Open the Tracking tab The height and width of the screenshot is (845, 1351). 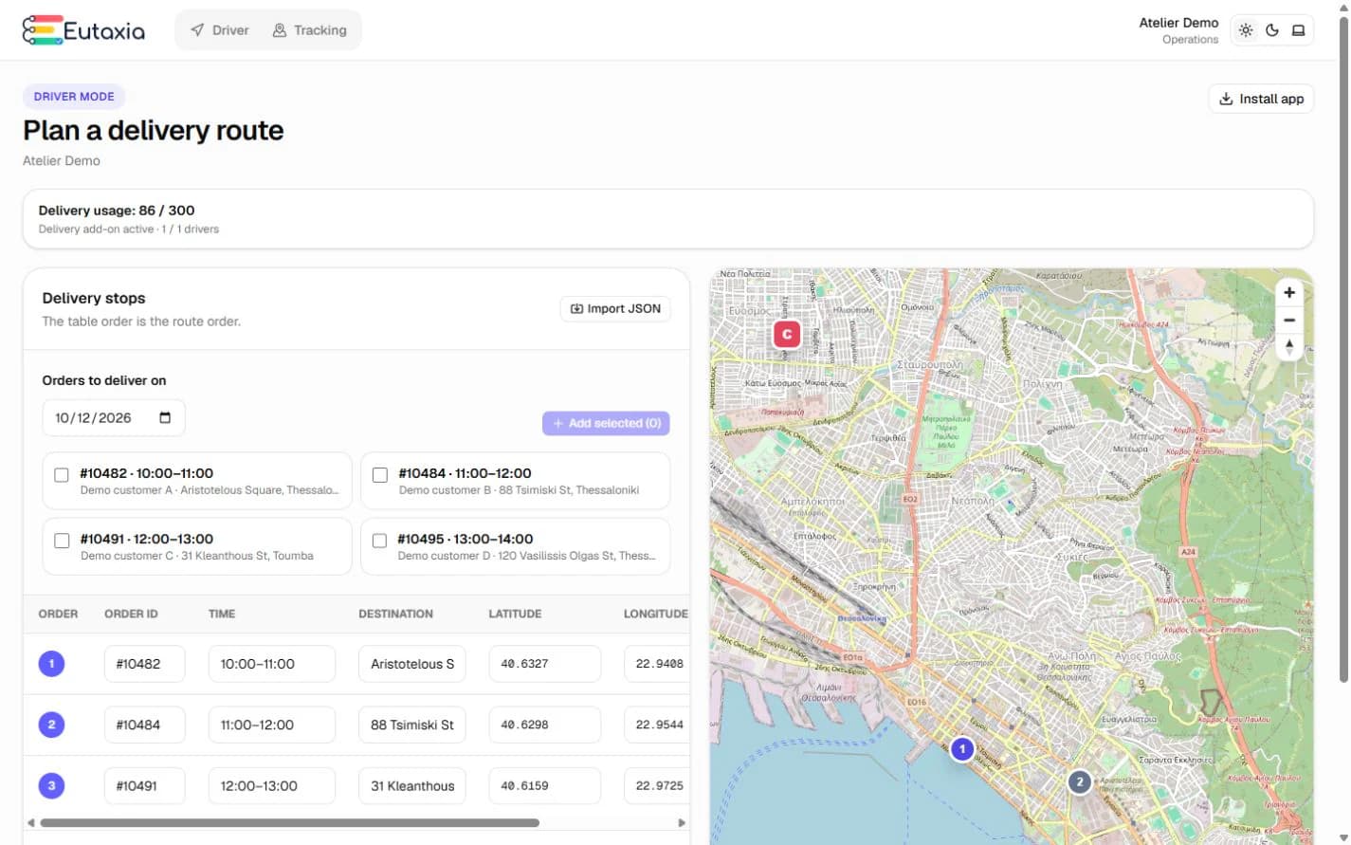pos(310,30)
